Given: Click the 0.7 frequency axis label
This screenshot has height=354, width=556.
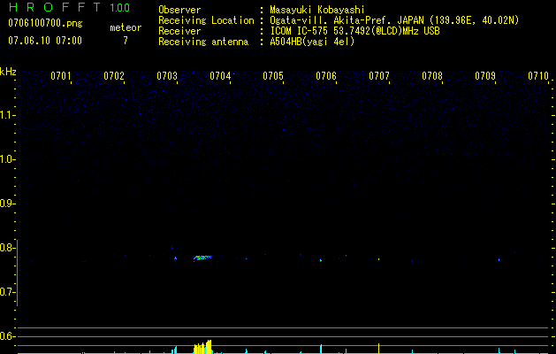Looking at the screenshot, I should tap(7, 292).
